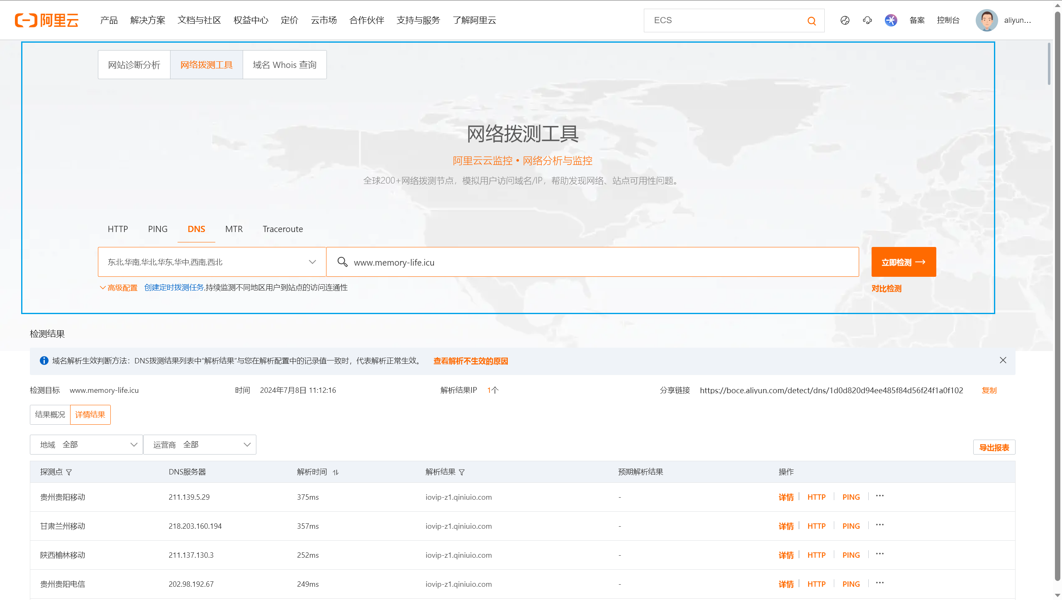Click the 1个 resolved IP count
The image size is (1062, 600).
(x=493, y=390)
